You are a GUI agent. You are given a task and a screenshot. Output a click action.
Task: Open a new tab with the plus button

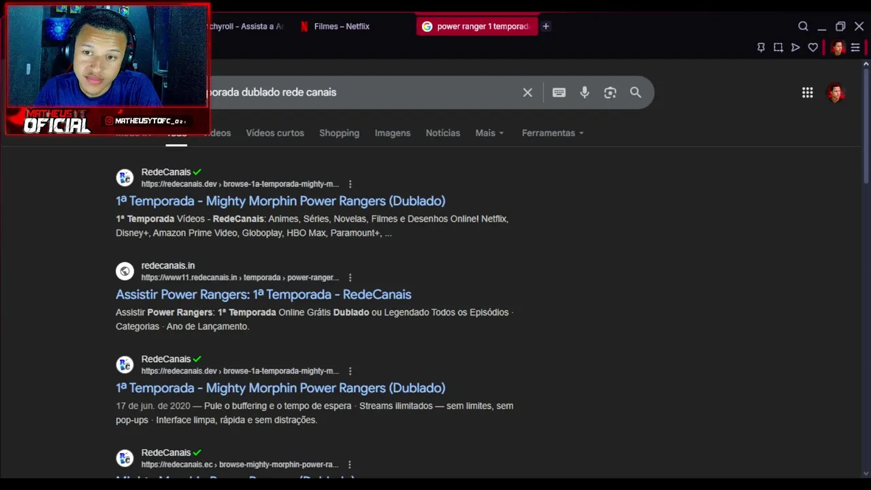(x=546, y=27)
